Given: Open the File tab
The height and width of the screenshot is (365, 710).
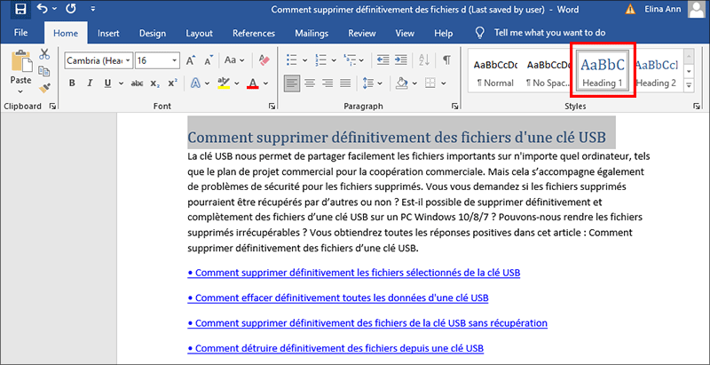Looking at the screenshot, I should [x=20, y=33].
